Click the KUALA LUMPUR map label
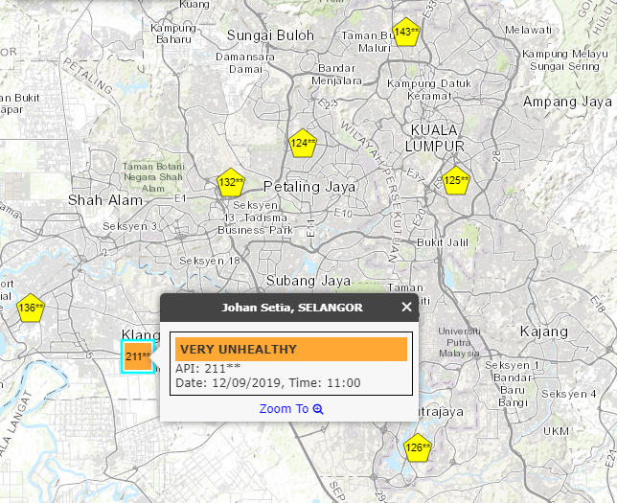Screen dimensions: 617x503 coord(434,138)
